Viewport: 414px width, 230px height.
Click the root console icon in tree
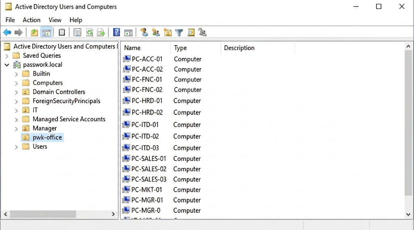(7, 47)
